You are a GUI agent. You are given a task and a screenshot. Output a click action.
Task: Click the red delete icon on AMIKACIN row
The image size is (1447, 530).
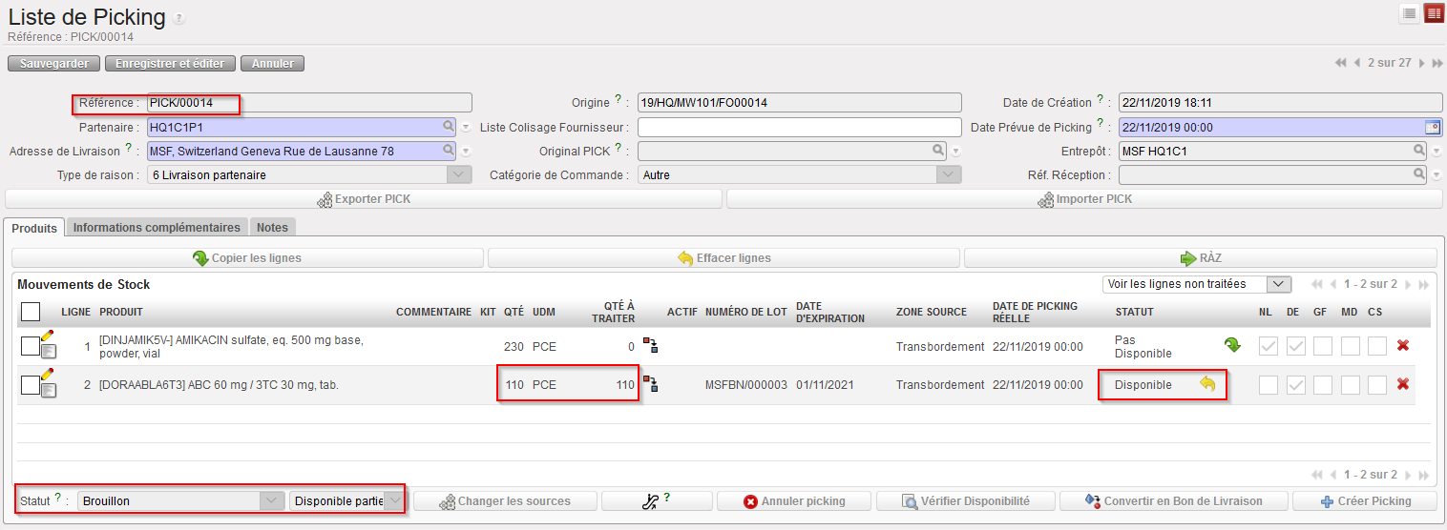[1402, 346]
